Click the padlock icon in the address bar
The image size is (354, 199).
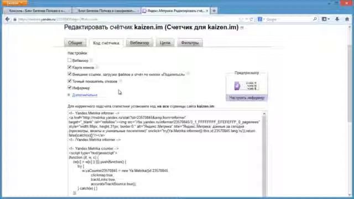coord(15,20)
